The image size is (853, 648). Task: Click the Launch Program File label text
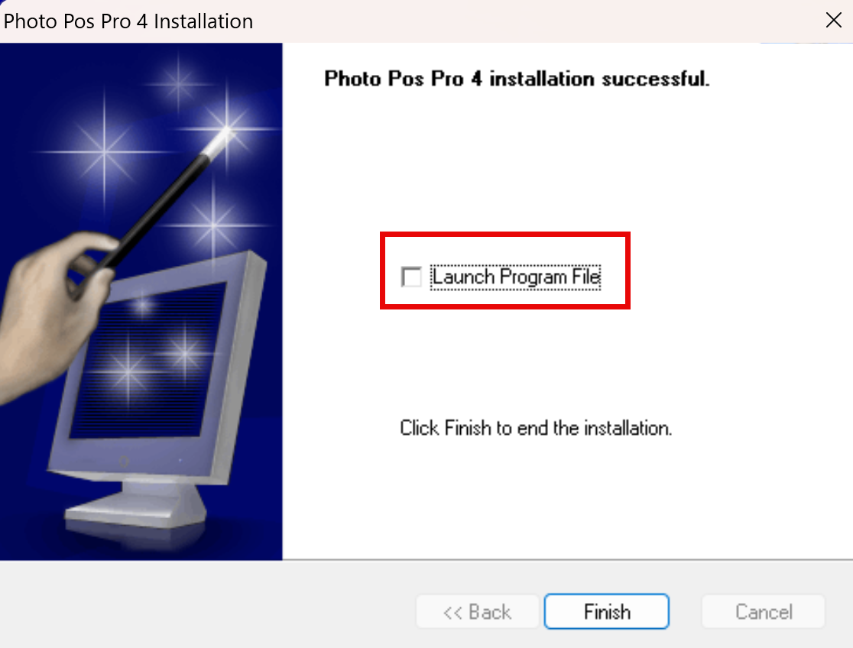pos(516,277)
